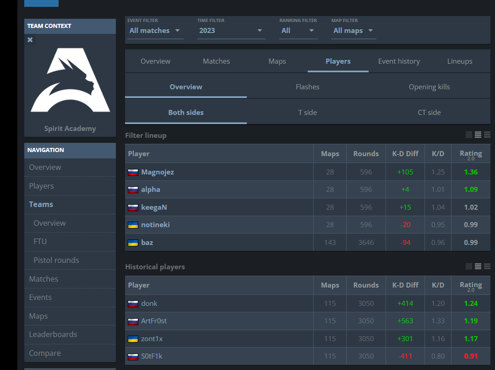Open the Spirit Academy team name link
This screenshot has height=370, width=495.
[70, 129]
